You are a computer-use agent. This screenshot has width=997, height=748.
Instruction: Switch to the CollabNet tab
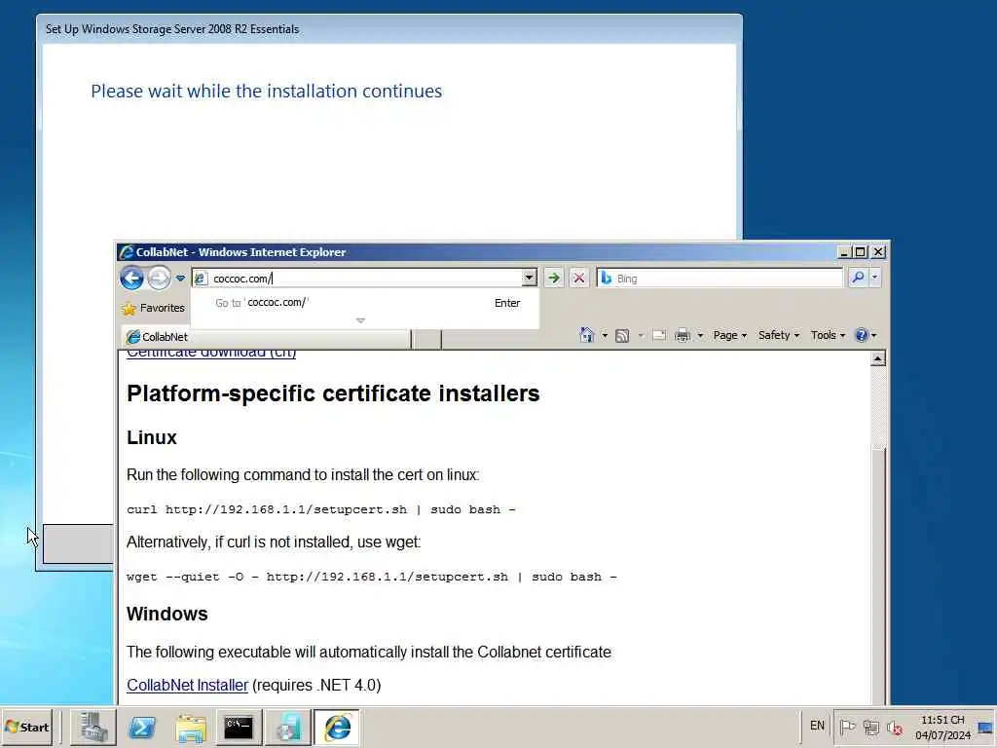click(266, 337)
